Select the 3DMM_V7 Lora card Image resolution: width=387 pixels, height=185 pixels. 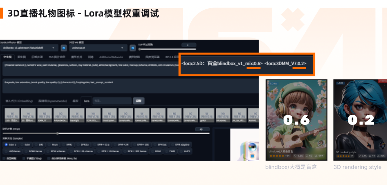coord(44,115)
